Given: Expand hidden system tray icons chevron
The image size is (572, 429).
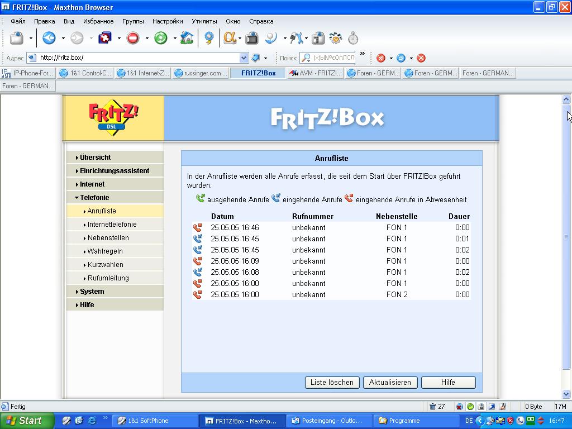Looking at the screenshot, I should click(480, 421).
